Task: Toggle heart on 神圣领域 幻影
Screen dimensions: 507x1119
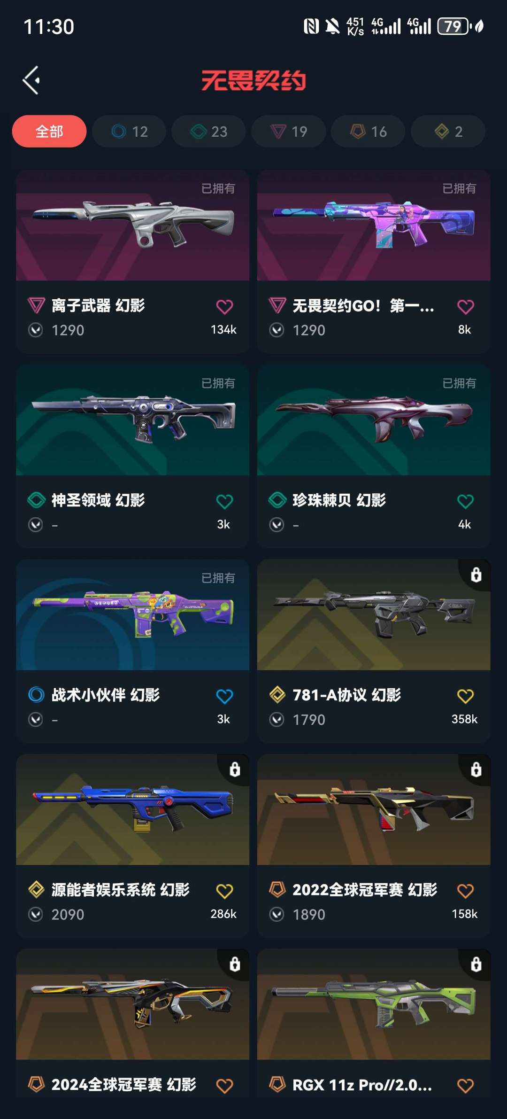Action: tap(224, 501)
